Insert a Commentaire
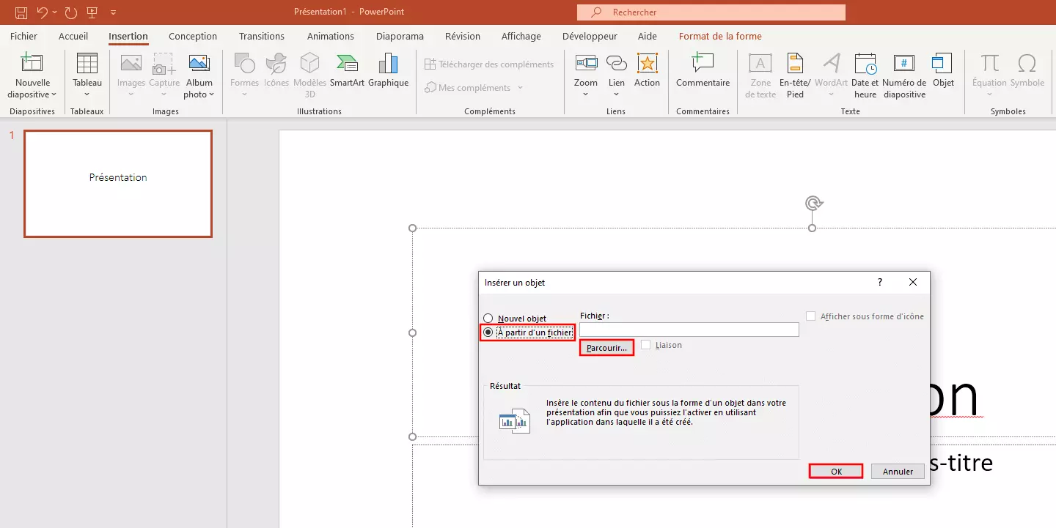 [x=703, y=70]
